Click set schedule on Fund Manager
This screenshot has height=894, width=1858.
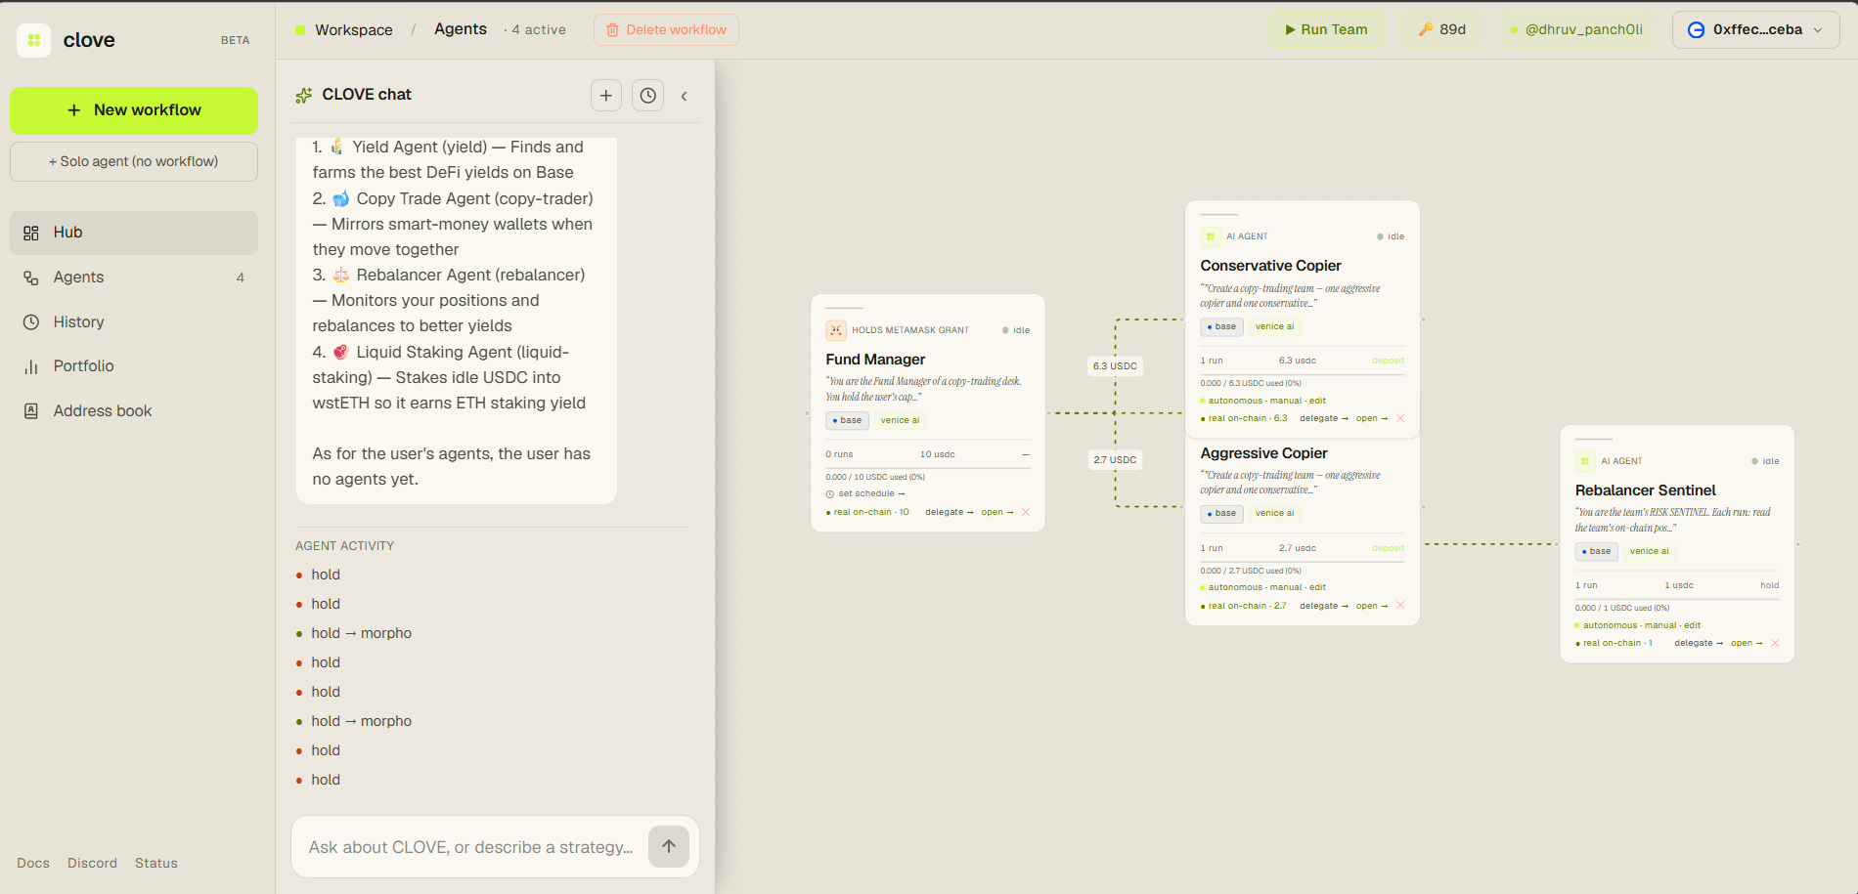click(871, 494)
